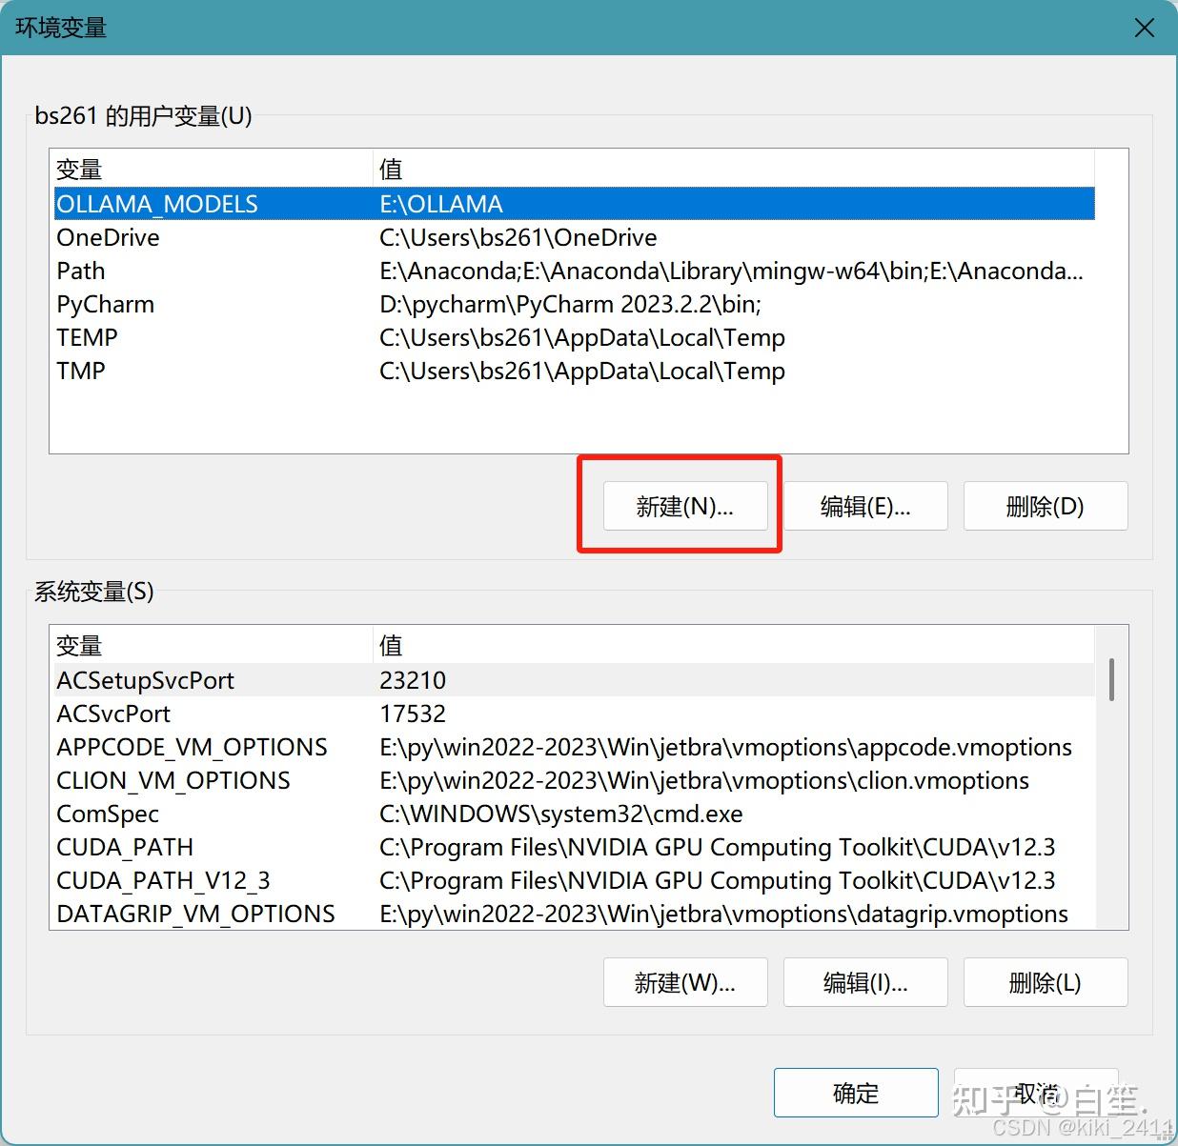
Task: Click the value 17532
Action: (x=413, y=714)
